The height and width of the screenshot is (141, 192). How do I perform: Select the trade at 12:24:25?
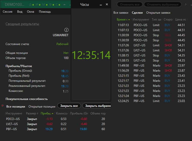click(x=151, y=101)
